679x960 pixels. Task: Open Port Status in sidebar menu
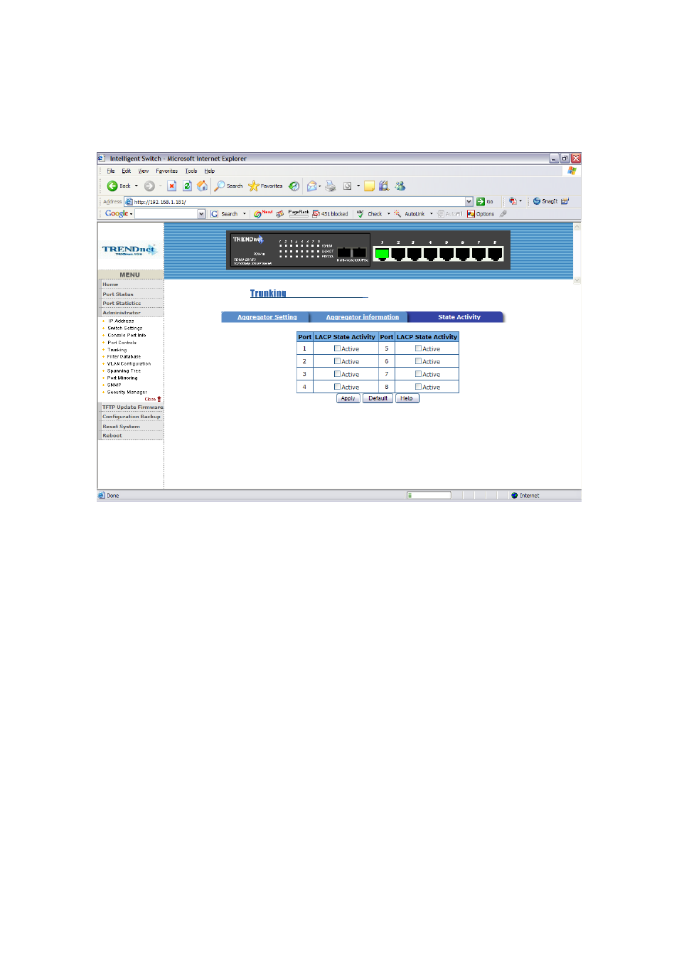point(118,294)
